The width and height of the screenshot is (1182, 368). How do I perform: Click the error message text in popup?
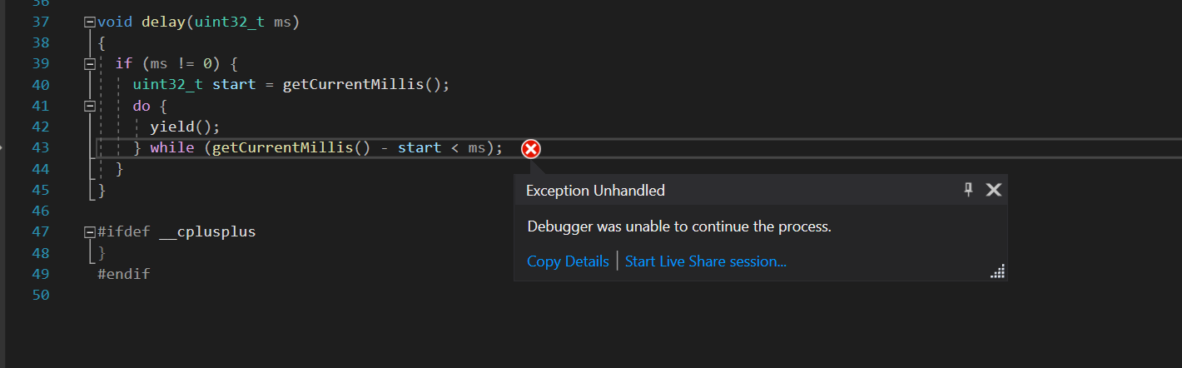point(679,226)
